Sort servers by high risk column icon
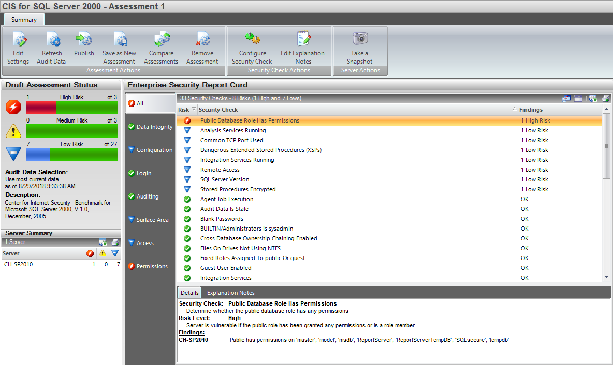Image resolution: width=613 pixels, height=365 pixels. point(90,253)
